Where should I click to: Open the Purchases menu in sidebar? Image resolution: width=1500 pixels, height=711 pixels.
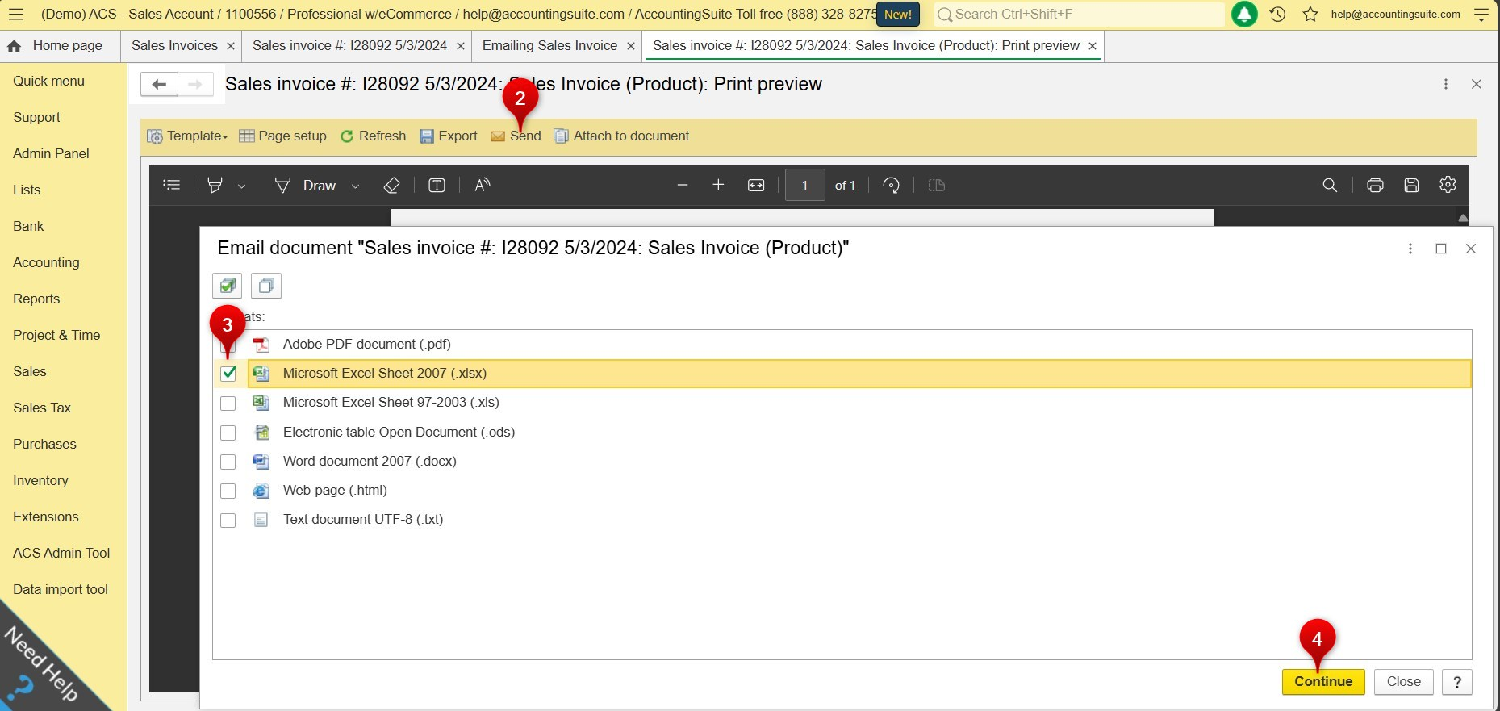coord(44,444)
